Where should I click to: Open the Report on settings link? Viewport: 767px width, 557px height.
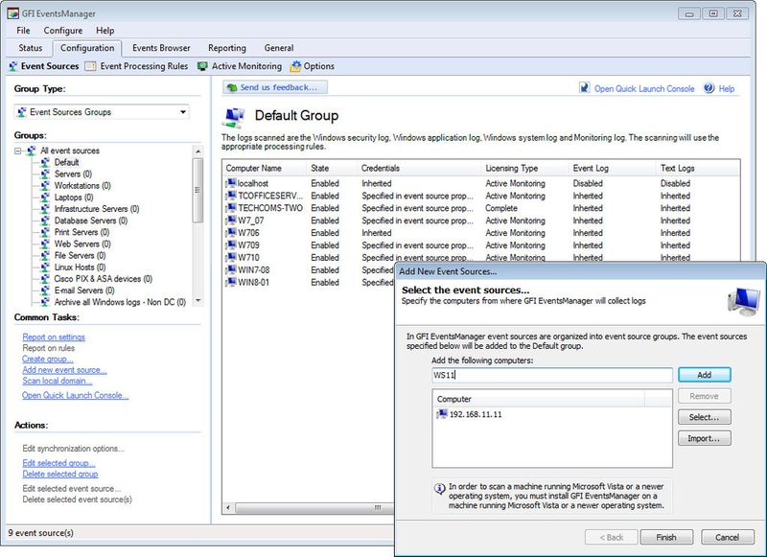pyautogui.click(x=54, y=337)
